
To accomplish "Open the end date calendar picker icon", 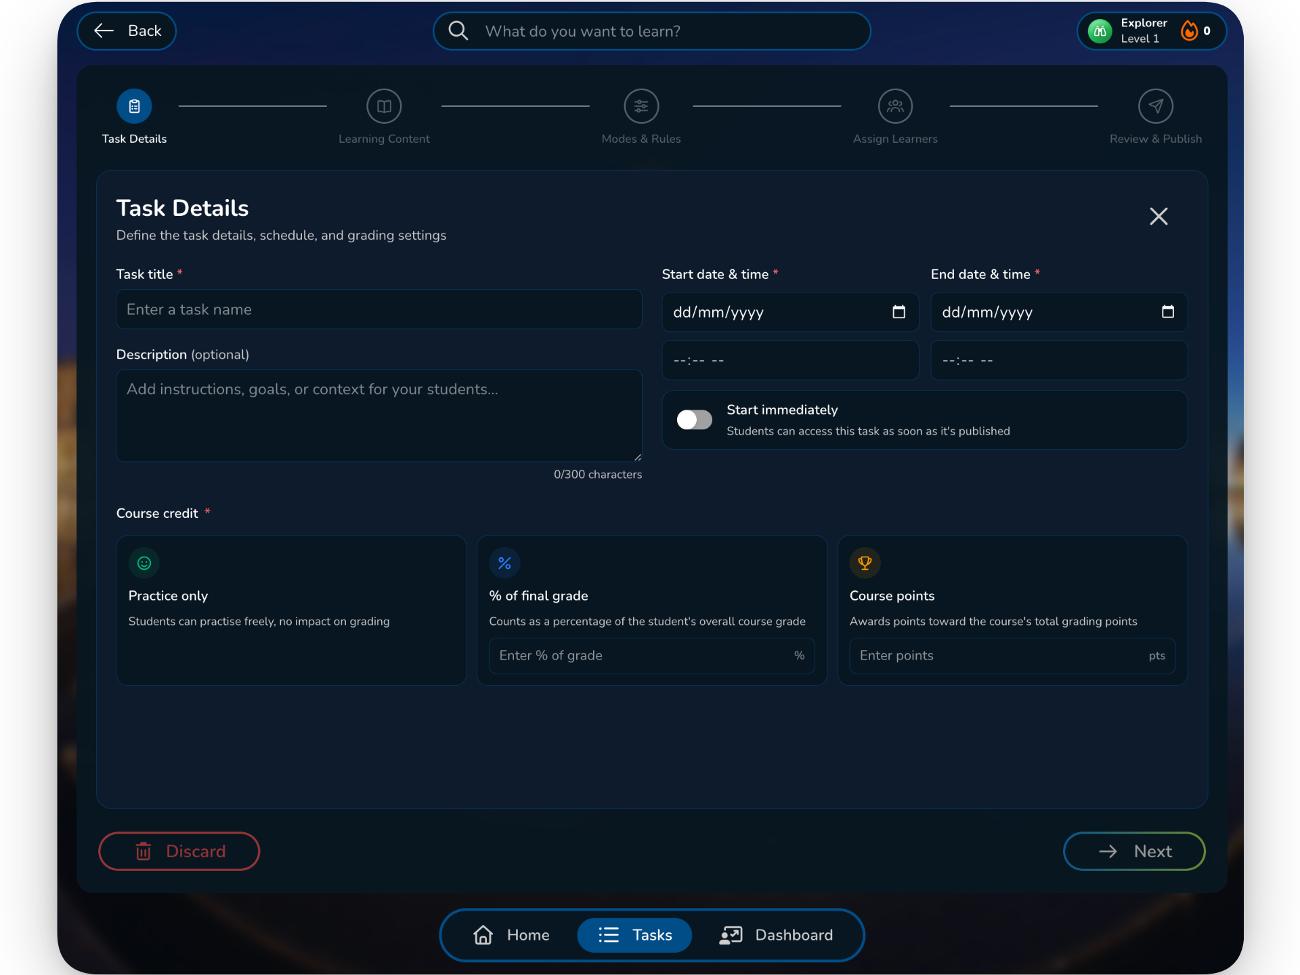I will pos(1167,312).
